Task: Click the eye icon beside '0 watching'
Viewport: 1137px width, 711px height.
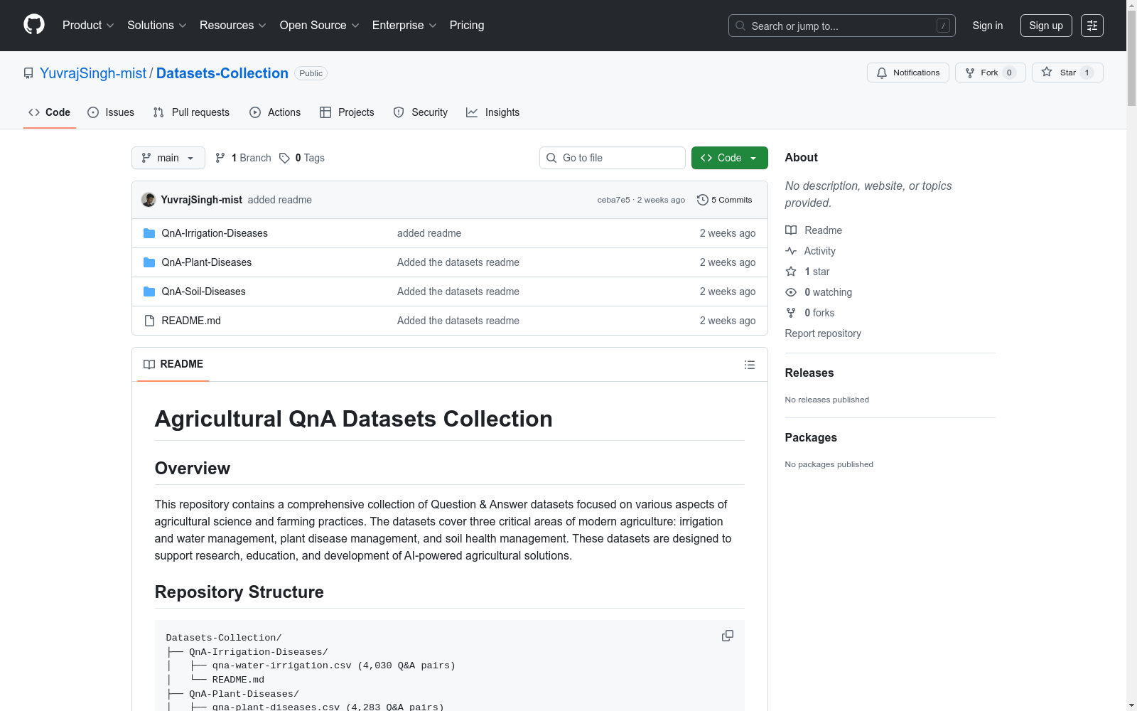Action: 791,292
